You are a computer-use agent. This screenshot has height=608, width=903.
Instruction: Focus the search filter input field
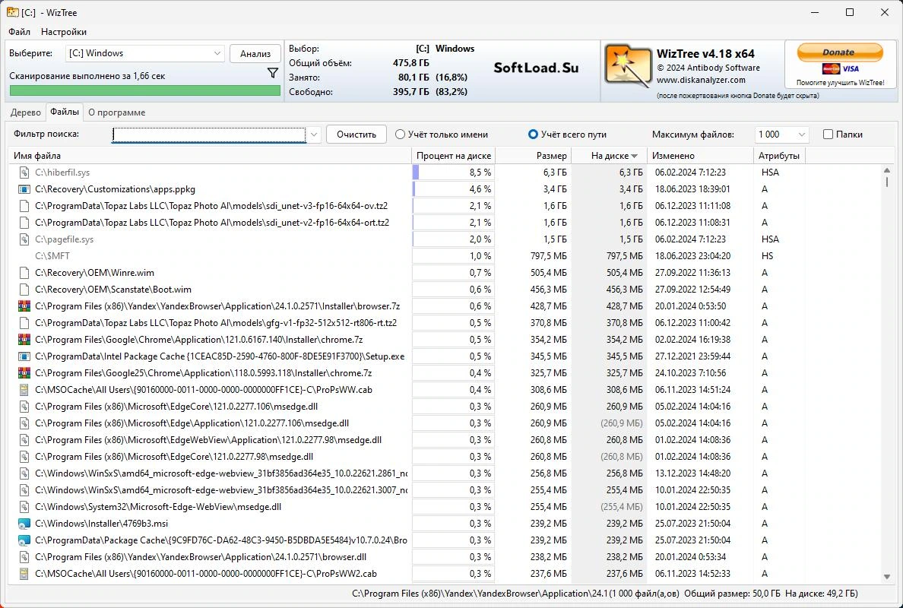(x=209, y=135)
